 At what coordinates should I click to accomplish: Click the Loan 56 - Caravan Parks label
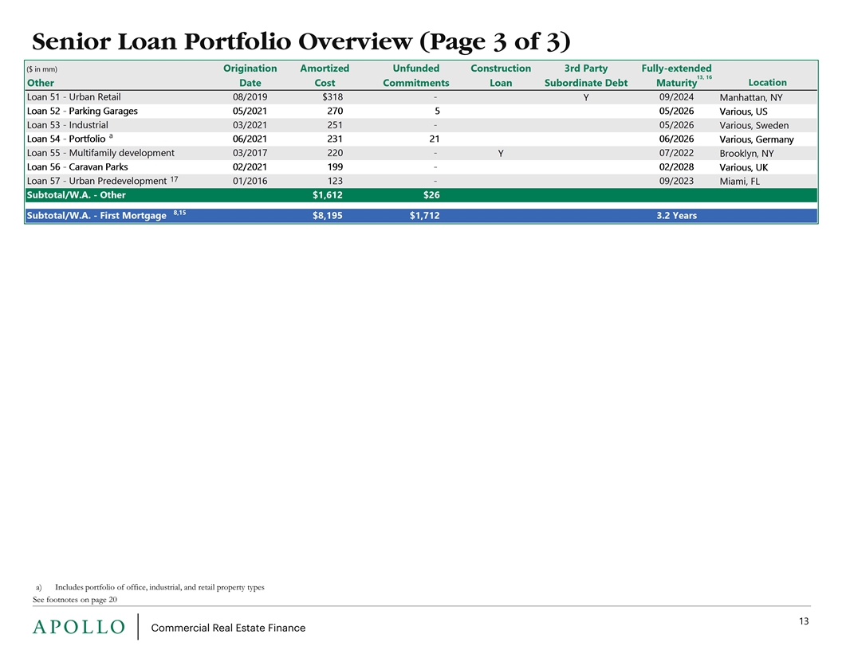(77, 166)
